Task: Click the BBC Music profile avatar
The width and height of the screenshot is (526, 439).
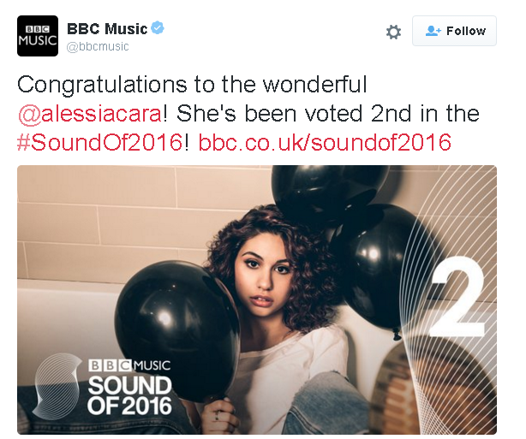Action: (38, 36)
